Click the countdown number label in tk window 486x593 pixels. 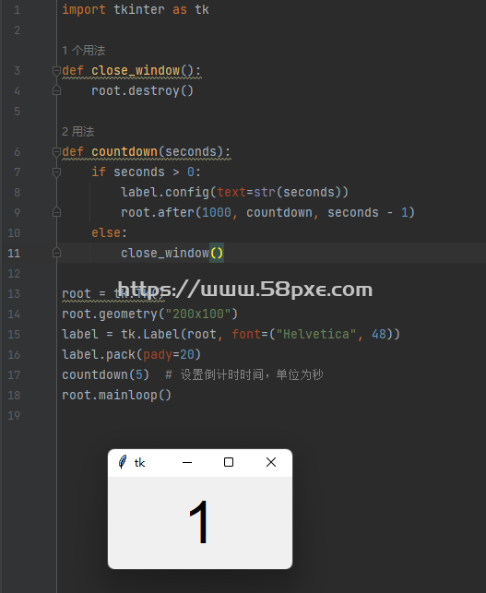tap(199, 521)
